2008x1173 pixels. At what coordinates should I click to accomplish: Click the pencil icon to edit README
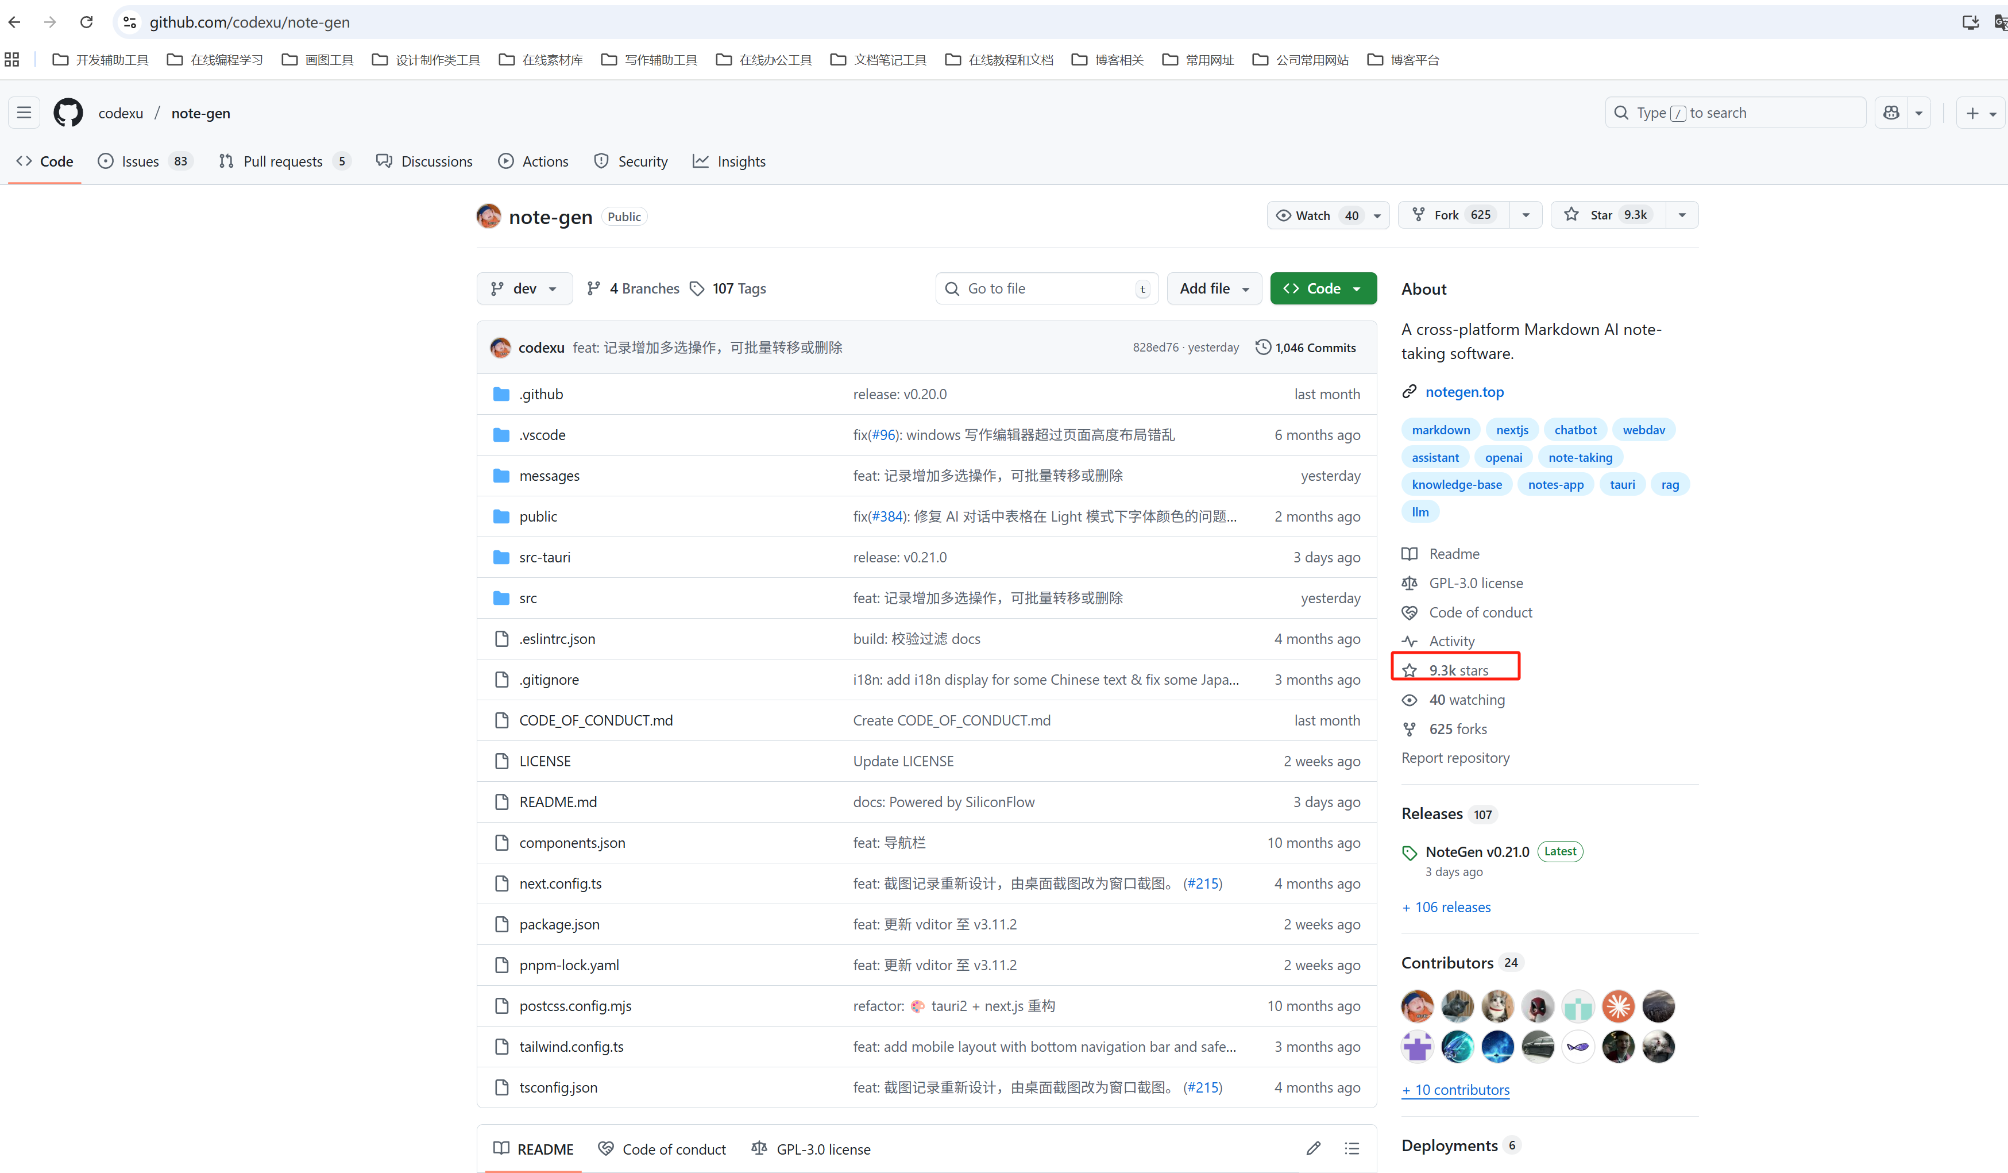point(1313,1148)
